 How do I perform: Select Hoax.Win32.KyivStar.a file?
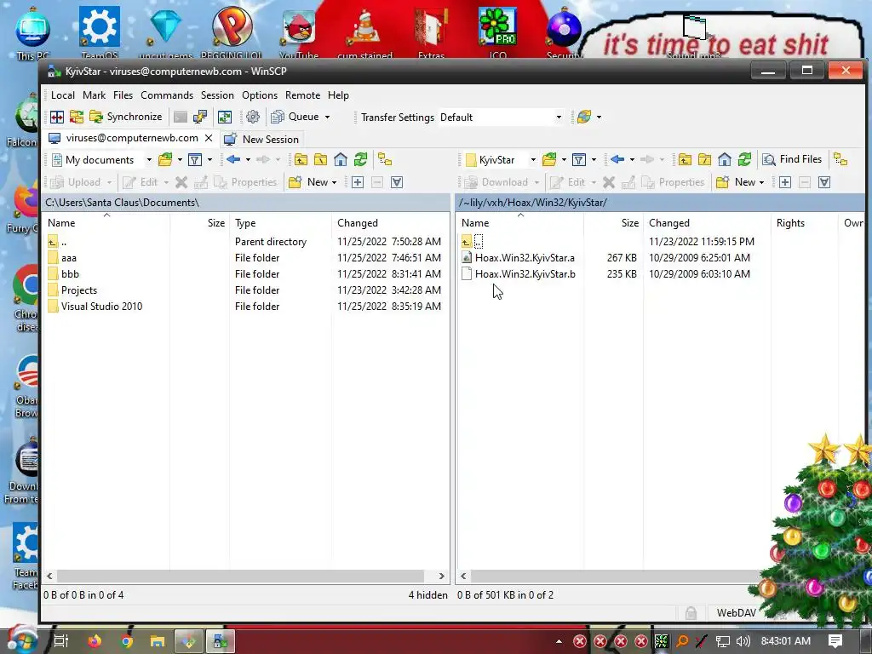pyautogui.click(x=525, y=258)
